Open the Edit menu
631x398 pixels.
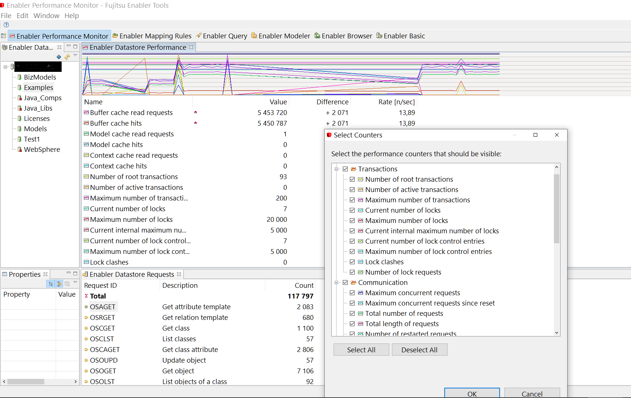(23, 15)
